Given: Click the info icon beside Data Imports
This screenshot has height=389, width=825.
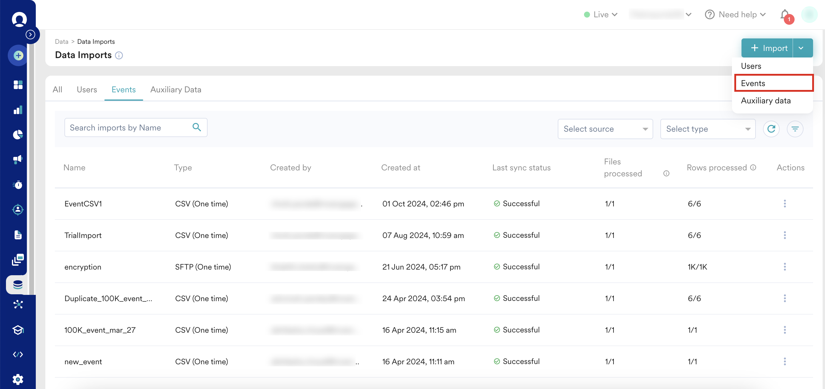Looking at the screenshot, I should coord(119,55).
